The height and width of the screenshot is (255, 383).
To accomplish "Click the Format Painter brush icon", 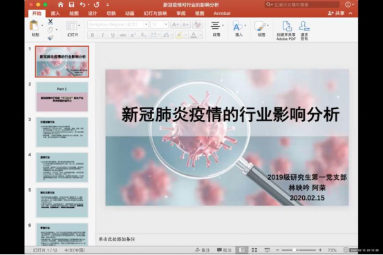I will coord(50,37).
